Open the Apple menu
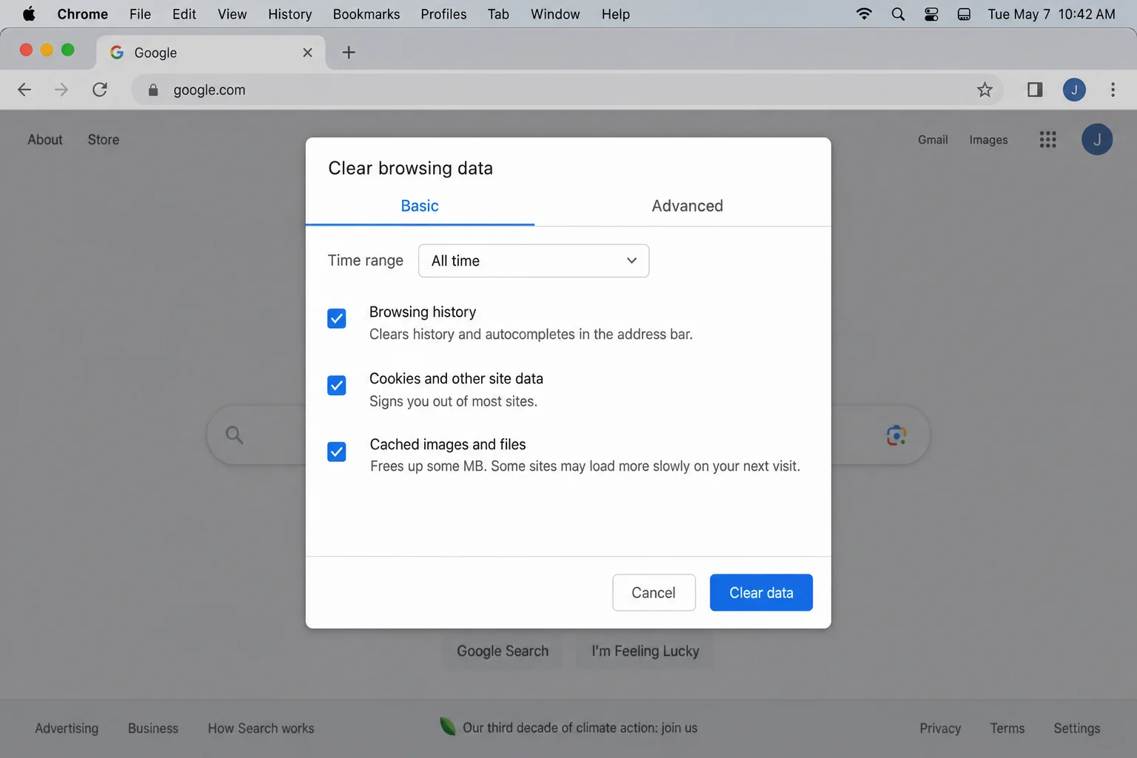This screenshot has height=758, width=1137. (x=29, y=14)
